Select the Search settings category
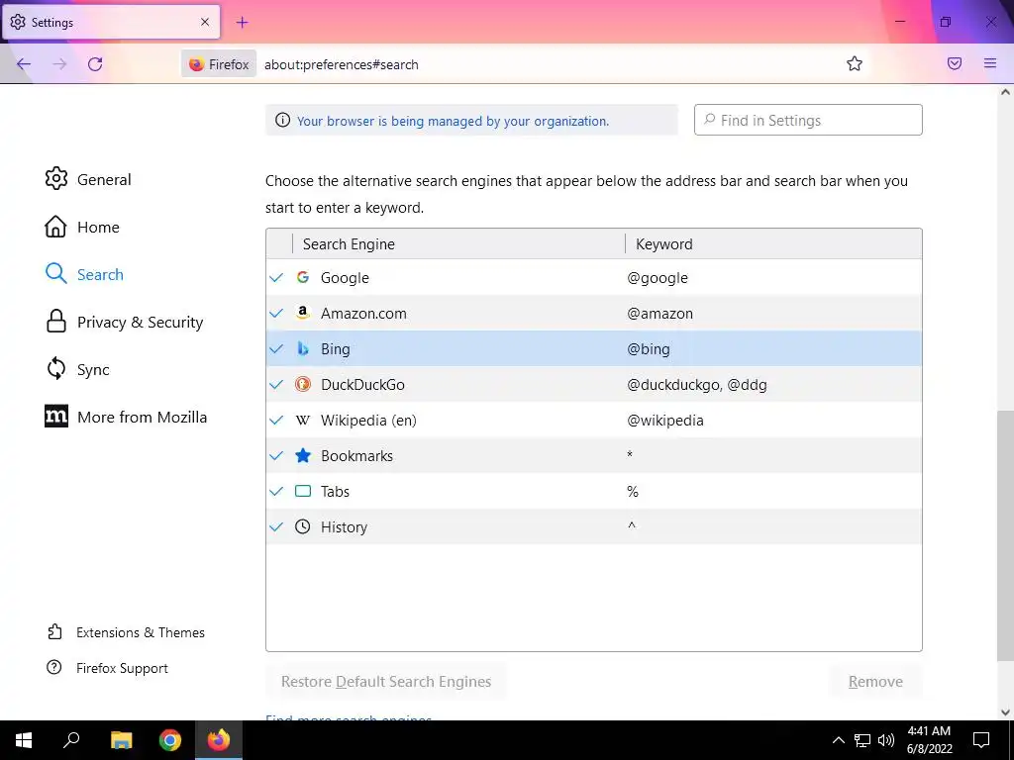 84,274
